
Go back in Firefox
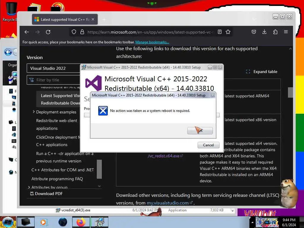(27, 32)
